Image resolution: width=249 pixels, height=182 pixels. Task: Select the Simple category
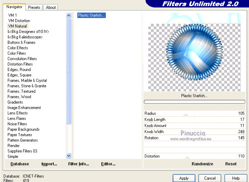pos(13,157)
